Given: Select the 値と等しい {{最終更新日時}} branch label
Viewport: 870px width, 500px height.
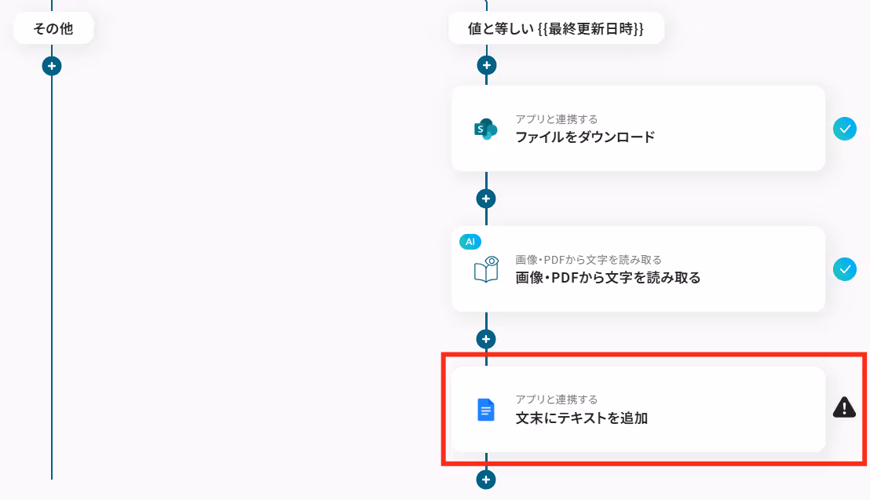Looking at the screenshot, I should click(556, 28).
